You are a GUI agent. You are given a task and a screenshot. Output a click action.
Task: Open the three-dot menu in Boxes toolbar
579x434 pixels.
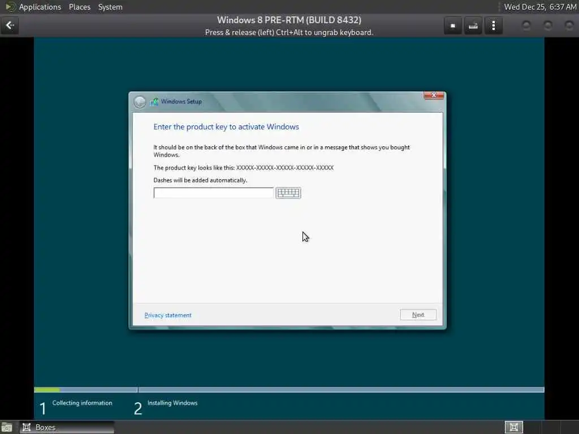click(x=493, y=26)
